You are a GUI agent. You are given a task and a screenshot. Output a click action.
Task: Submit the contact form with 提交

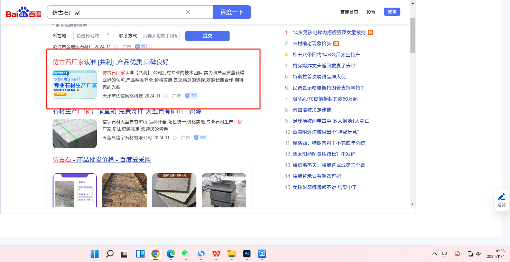click(x=207, y=36)
